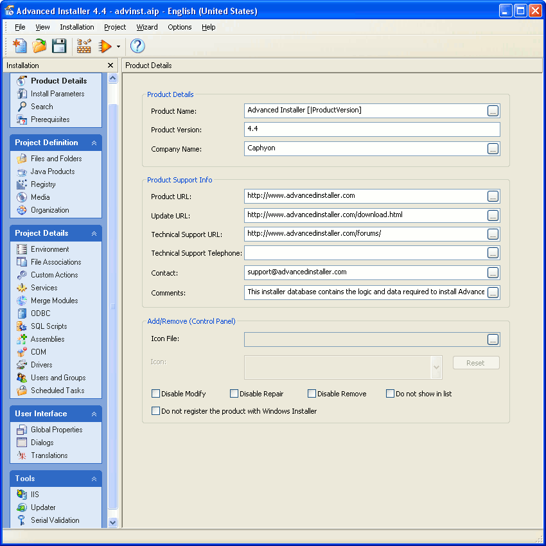Collapse the Tools group
The image size is (546, 546).
coord(94,479)
